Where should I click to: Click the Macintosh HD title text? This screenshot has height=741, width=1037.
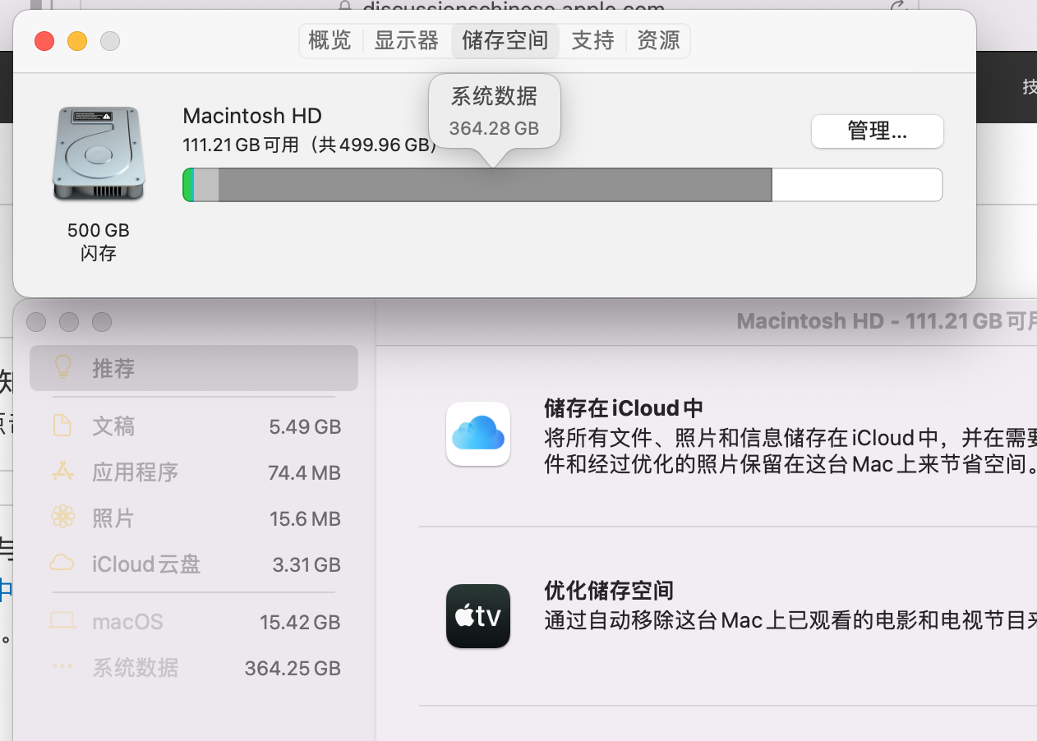tap(252, 116)
